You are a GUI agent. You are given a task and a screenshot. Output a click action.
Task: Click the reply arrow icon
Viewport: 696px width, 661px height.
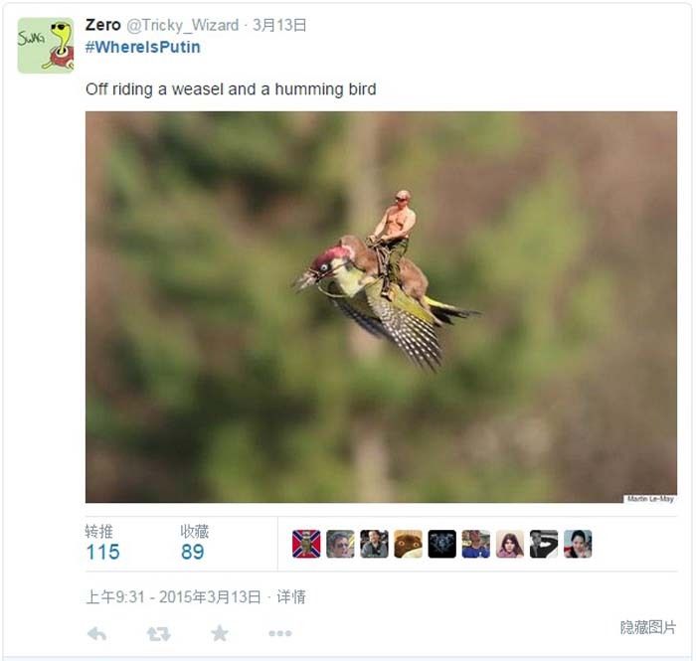[x=96, y=633]
